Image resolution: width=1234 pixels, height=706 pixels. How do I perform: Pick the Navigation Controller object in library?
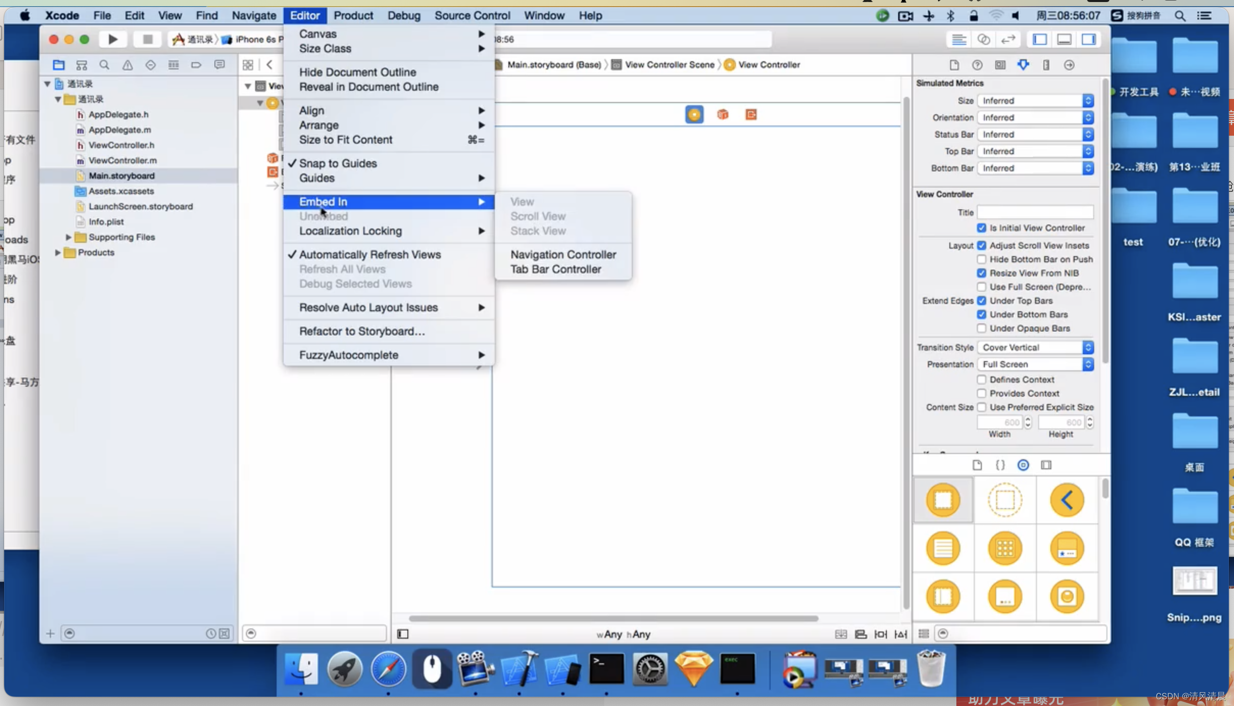pos(1067,500)
